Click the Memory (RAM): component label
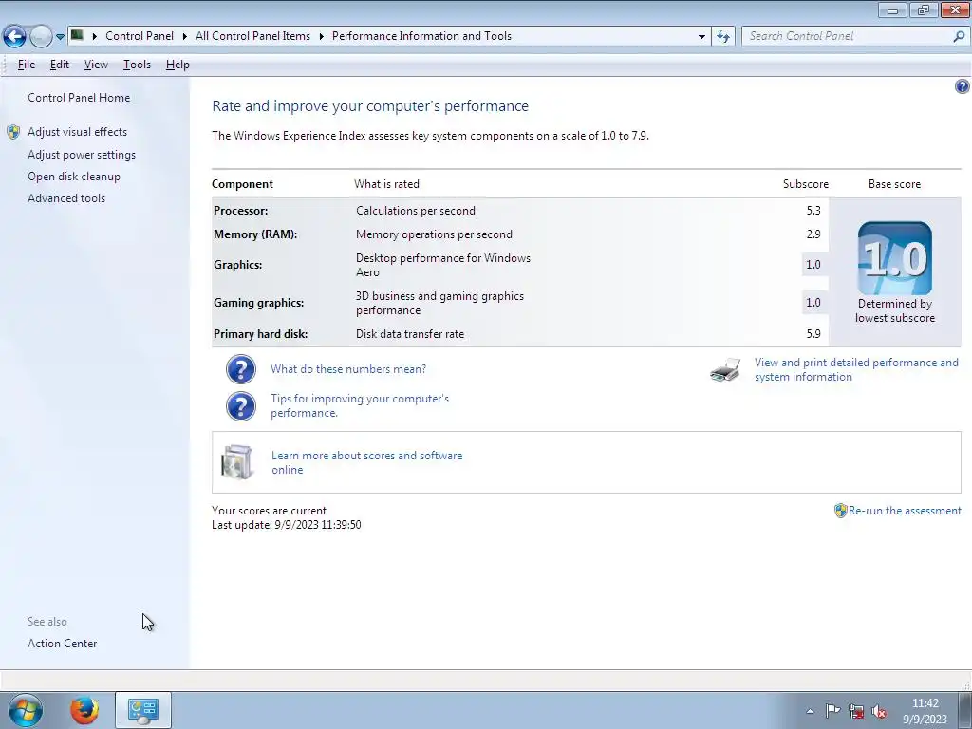Screen dimensions: 972x729 coord(255,234)
